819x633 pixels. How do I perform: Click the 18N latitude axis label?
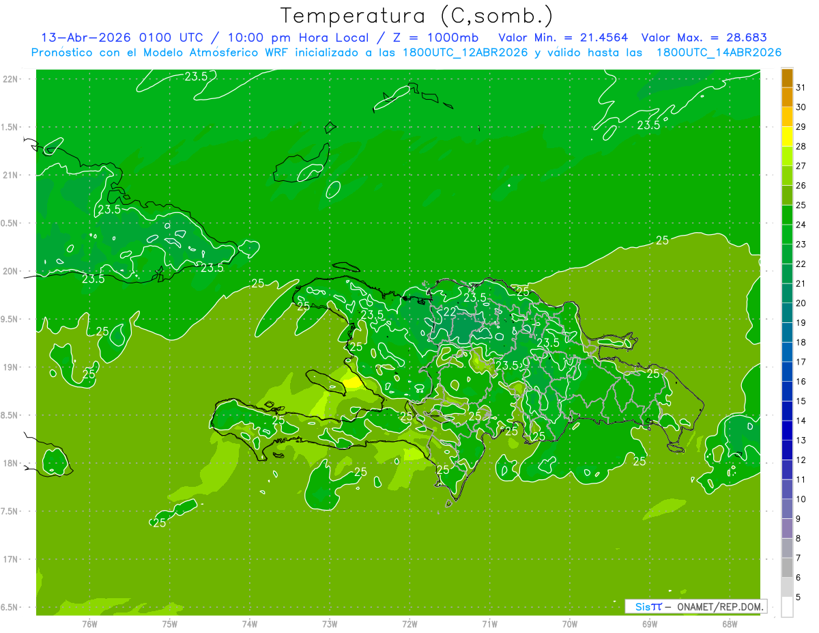[x=10, y=463]
